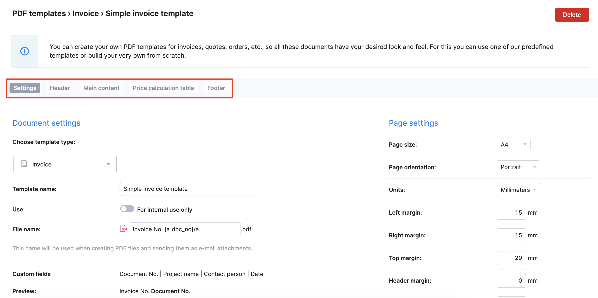Screen dimensions: 598x298
Task: Open the template type Invoice dropdown
Action: [x=65, y=164]
